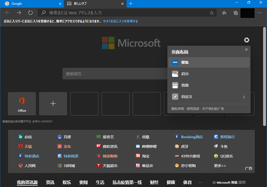Open the Office quick link tile
This screenshot has height=187, width=267.
tap(22, 104)
